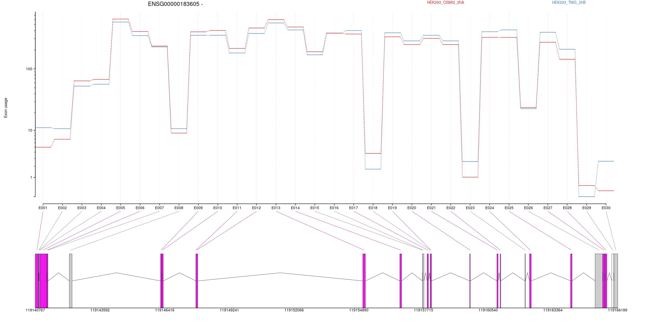Click exon label E004
The height and width of the screenshot is (323, 647).
(x=101, y=208)
